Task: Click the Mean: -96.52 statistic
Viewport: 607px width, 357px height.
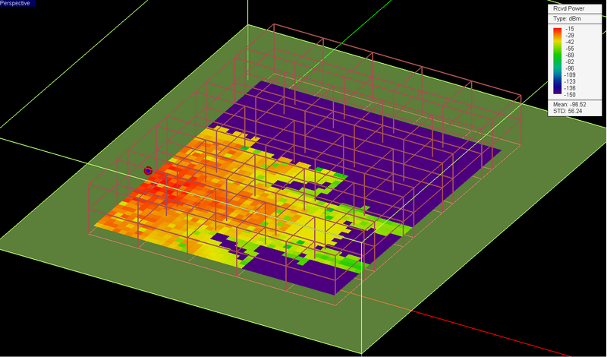Action: pyautogui.click(x=570, y=104)
